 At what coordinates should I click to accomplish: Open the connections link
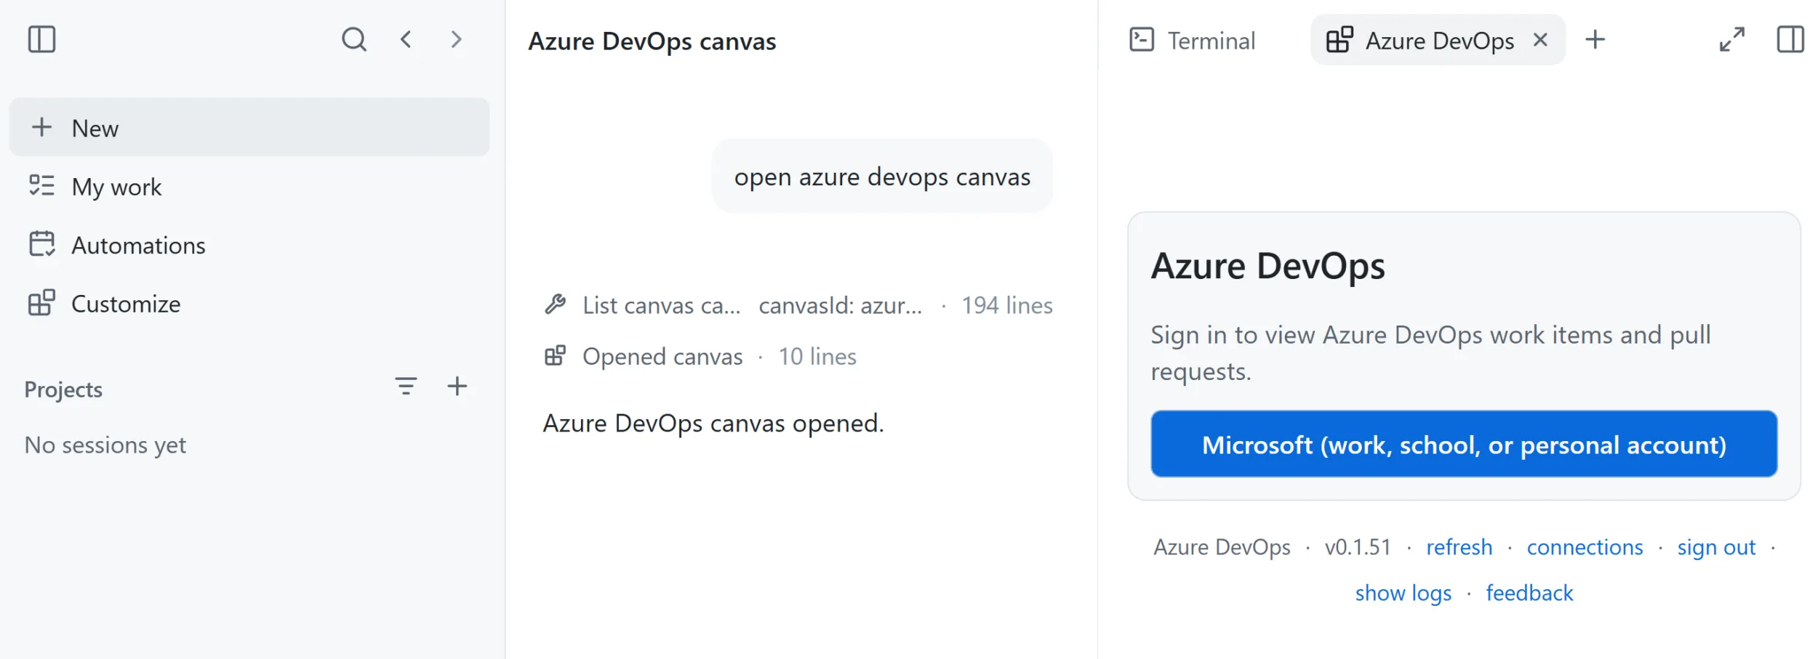(1585, 547)
